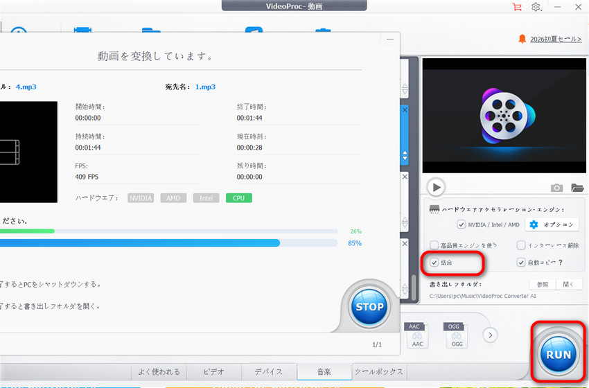Show more formats with the round arrow button
The image size is (589, 388).
490,335
